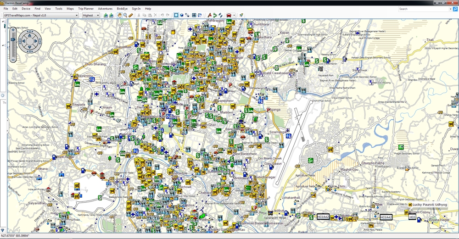Screen dimensions: 459x239
Task: Click the center of the pan compass
Action: pos(30,41)
